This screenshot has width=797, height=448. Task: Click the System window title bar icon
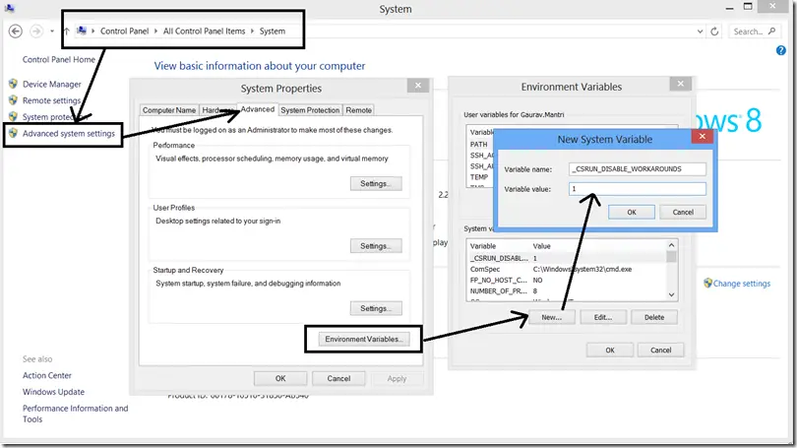pyautogui.click(x=9, y=8)
